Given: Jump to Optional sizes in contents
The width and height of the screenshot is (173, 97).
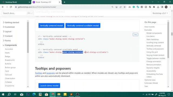Looking at the screenshot, I should (150, 80).
